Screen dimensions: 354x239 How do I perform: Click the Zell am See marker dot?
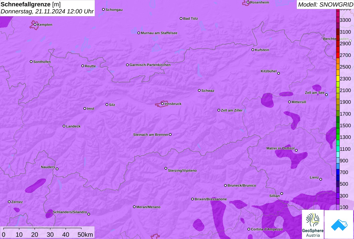(x=326, y=95)
